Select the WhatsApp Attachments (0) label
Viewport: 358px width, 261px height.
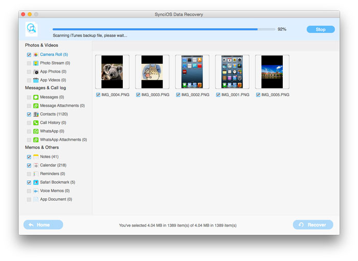coord(63,139)
